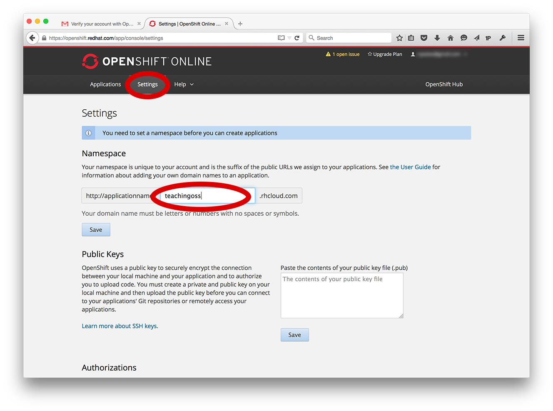View the 1 open issue warning
Screen dimensions: 553x411
343,54
